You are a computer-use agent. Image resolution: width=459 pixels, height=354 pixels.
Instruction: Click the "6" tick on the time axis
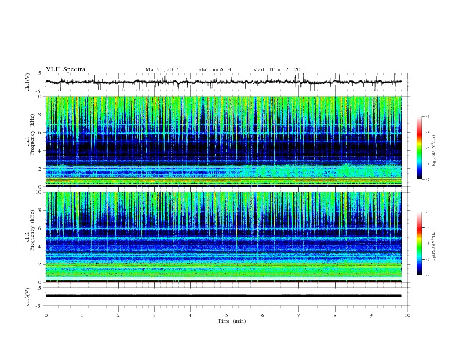[x=263, y=315]
